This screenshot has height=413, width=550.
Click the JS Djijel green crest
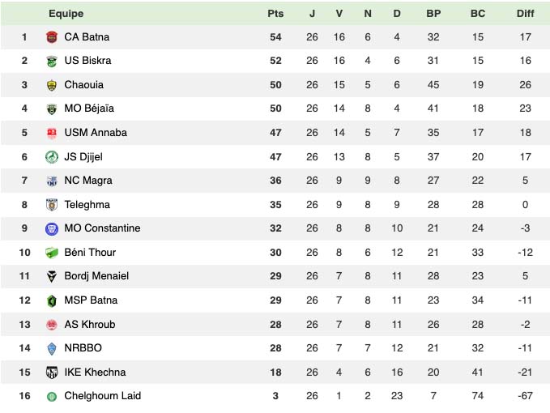(x=52, y=157)
